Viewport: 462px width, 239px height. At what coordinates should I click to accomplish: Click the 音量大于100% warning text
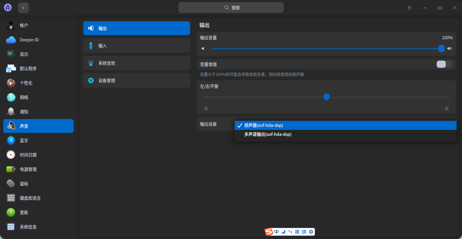tap(252, 74)
